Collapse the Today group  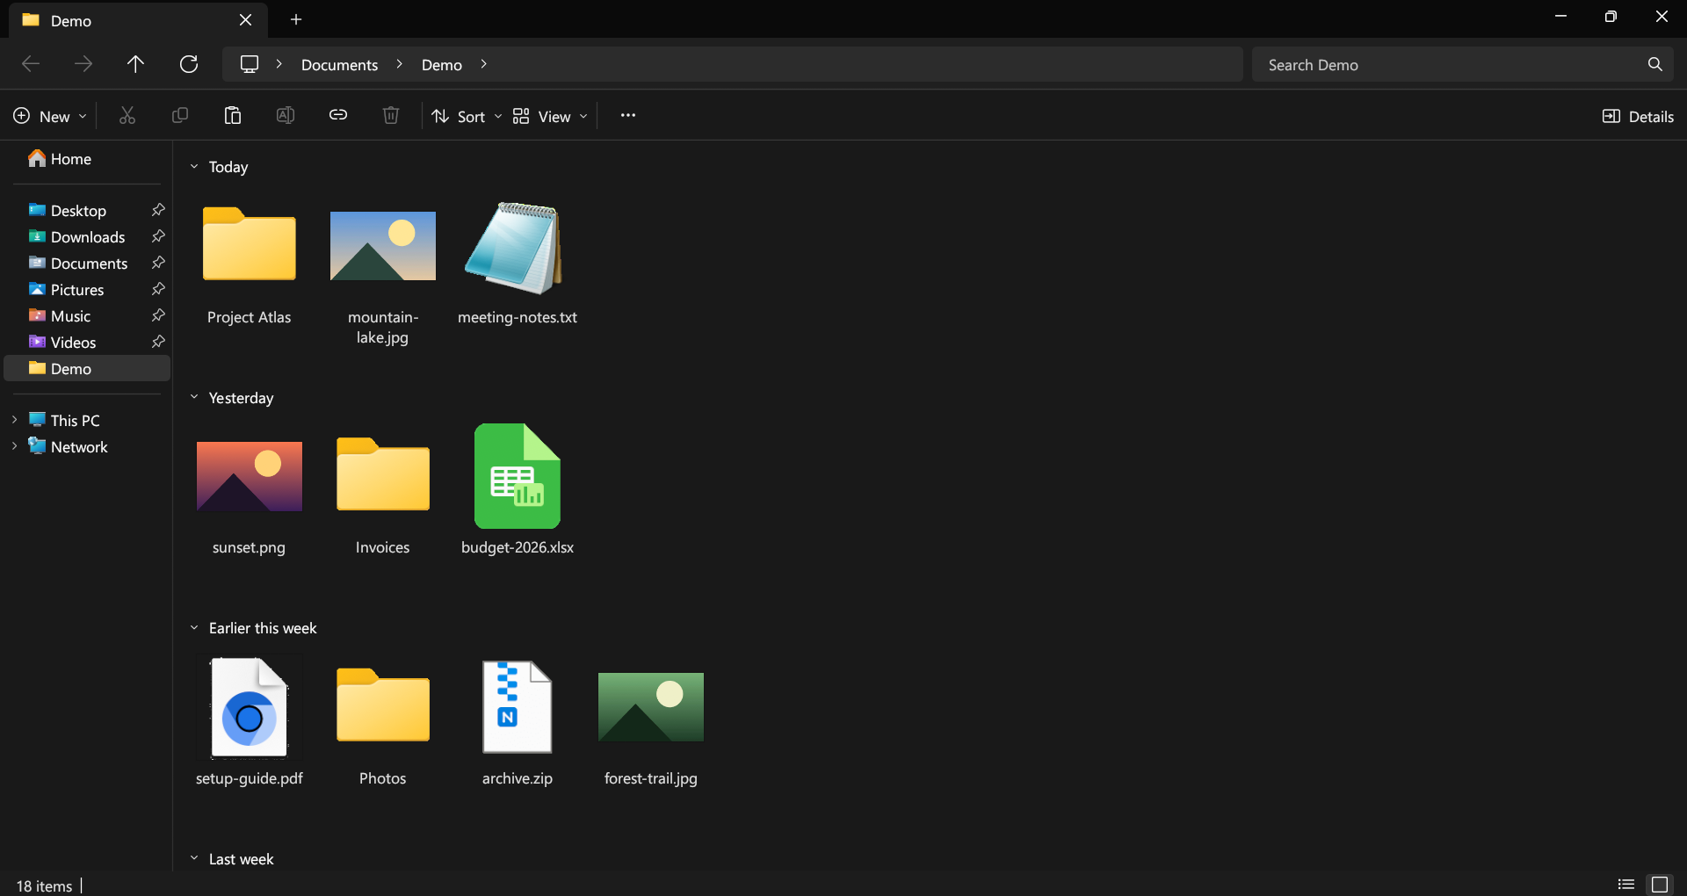pos(194,166)
